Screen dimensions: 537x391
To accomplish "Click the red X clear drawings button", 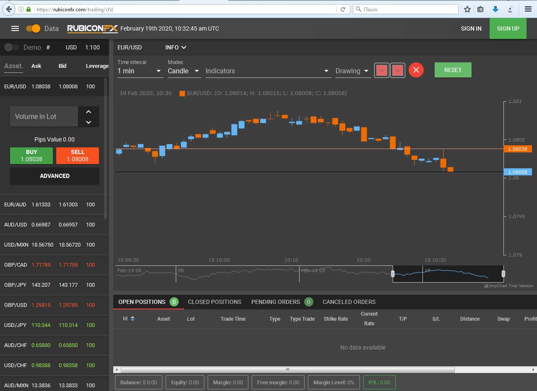I will pos(416,70).
